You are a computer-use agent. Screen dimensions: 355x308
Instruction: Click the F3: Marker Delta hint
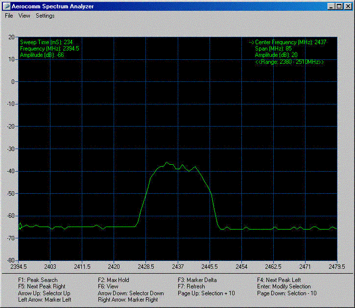(x=198, y=280)
